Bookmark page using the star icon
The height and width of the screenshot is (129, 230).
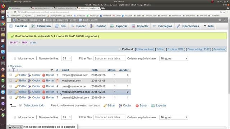click(x=224, y=12)
